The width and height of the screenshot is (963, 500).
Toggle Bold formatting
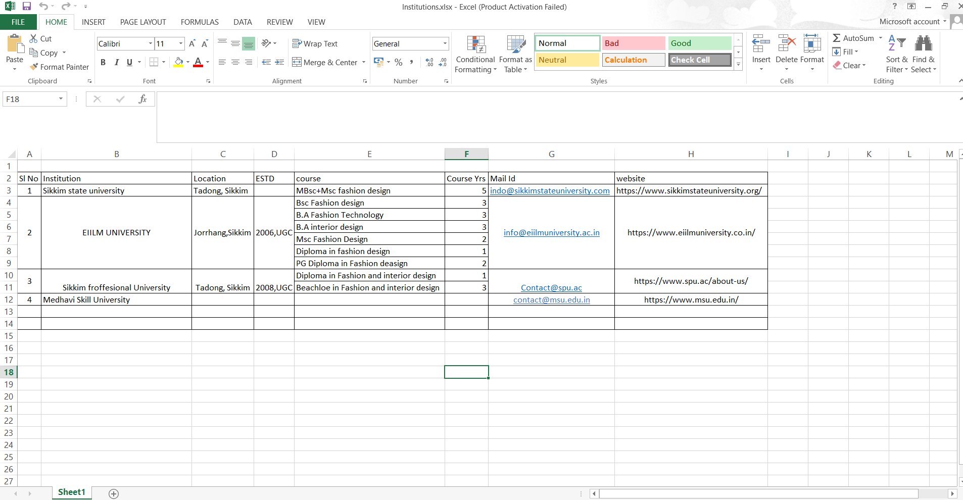point(103,62)
